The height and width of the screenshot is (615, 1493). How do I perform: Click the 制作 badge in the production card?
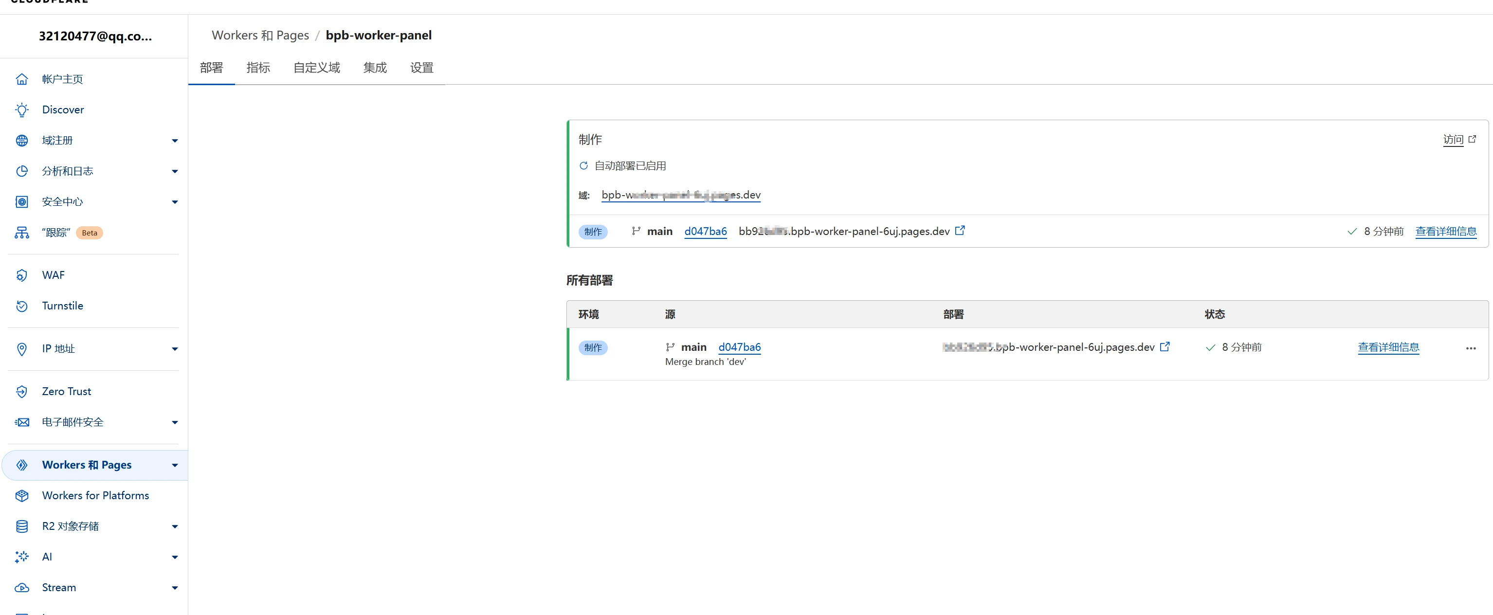(592, 232)
